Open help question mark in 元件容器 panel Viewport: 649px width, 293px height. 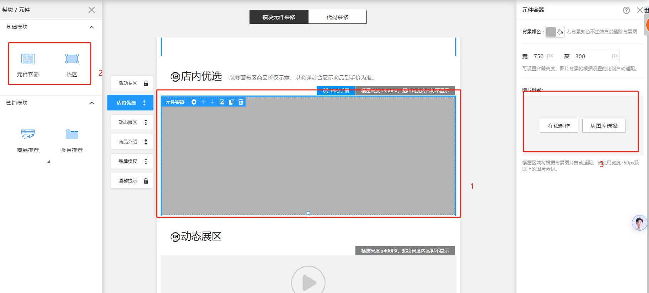point(626,10)
